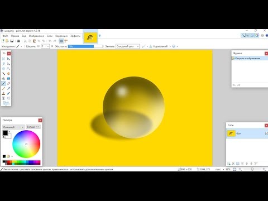Image resolution: width=268 pixels, height=201 pixels.
Task: Select the Color Picker eyedropper tool
Action: click(8, 88)
